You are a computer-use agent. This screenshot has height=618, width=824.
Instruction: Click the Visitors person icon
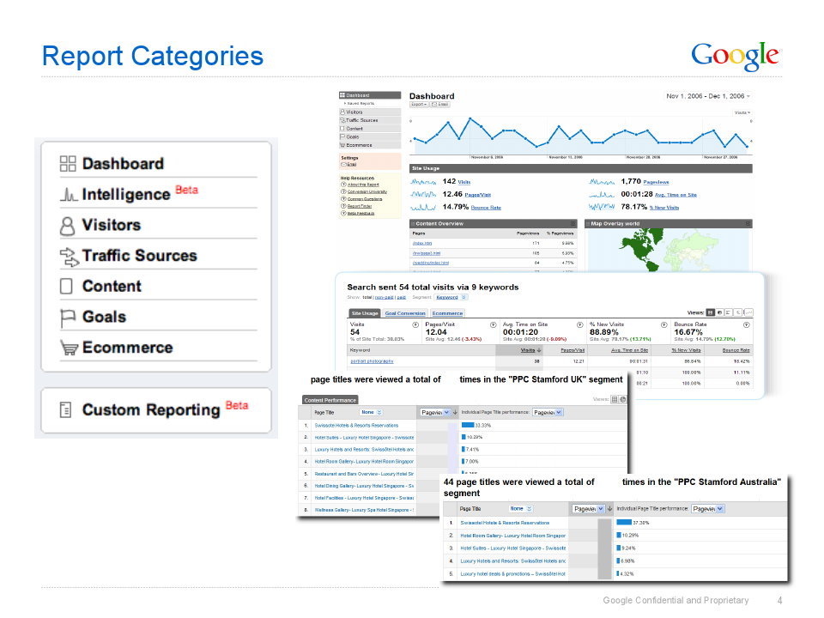pos(67,226)
